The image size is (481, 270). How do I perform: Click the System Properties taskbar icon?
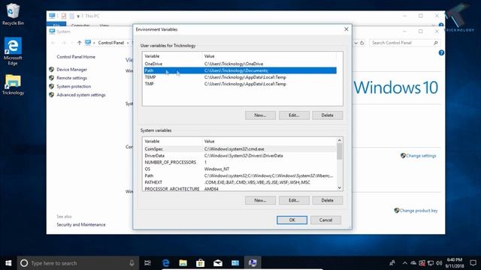point(253,263)
